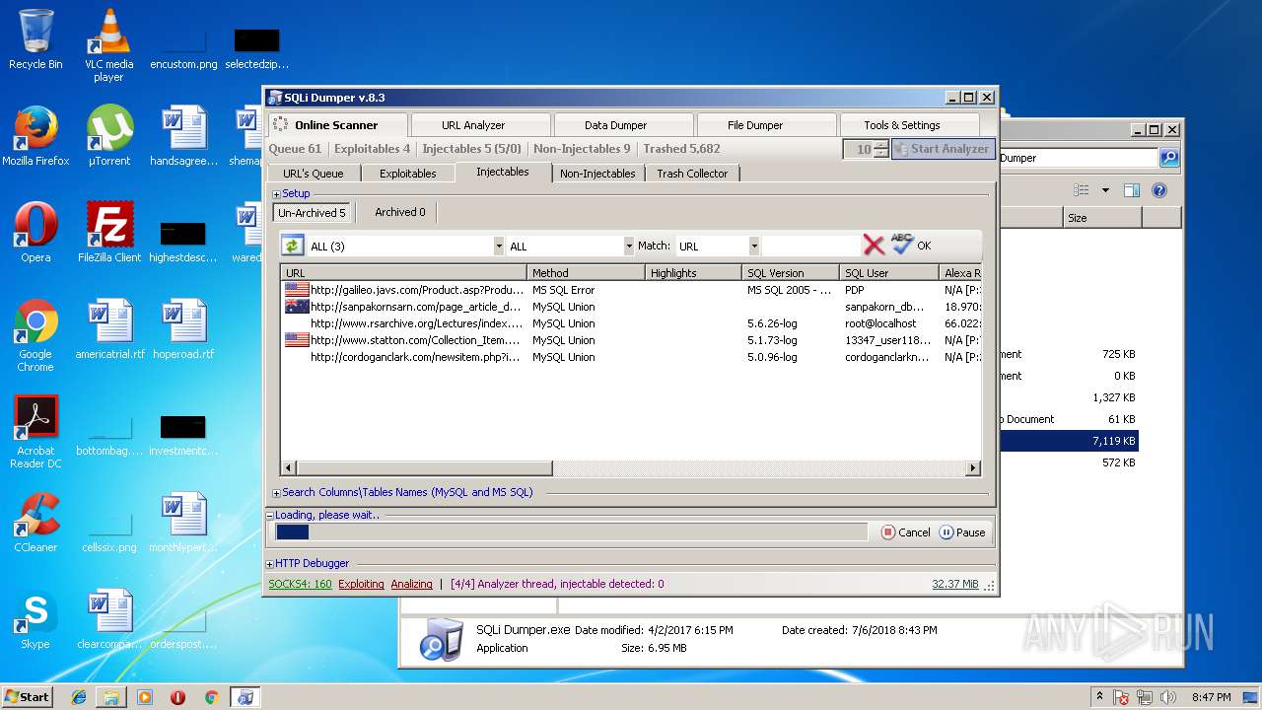The height and width of the screenshot is (710, 1262).
Task: Select the www.rsarchive.org URL row
Action: click(x=631, y=323)
